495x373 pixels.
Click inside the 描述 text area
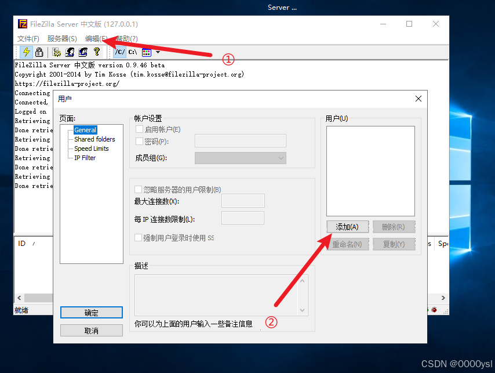pyautogui.click(x=216, y=295)
